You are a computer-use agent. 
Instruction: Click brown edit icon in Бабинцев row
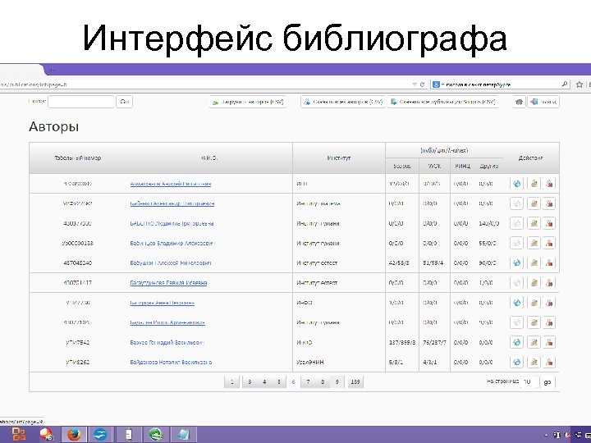click(x=534, y=243)
